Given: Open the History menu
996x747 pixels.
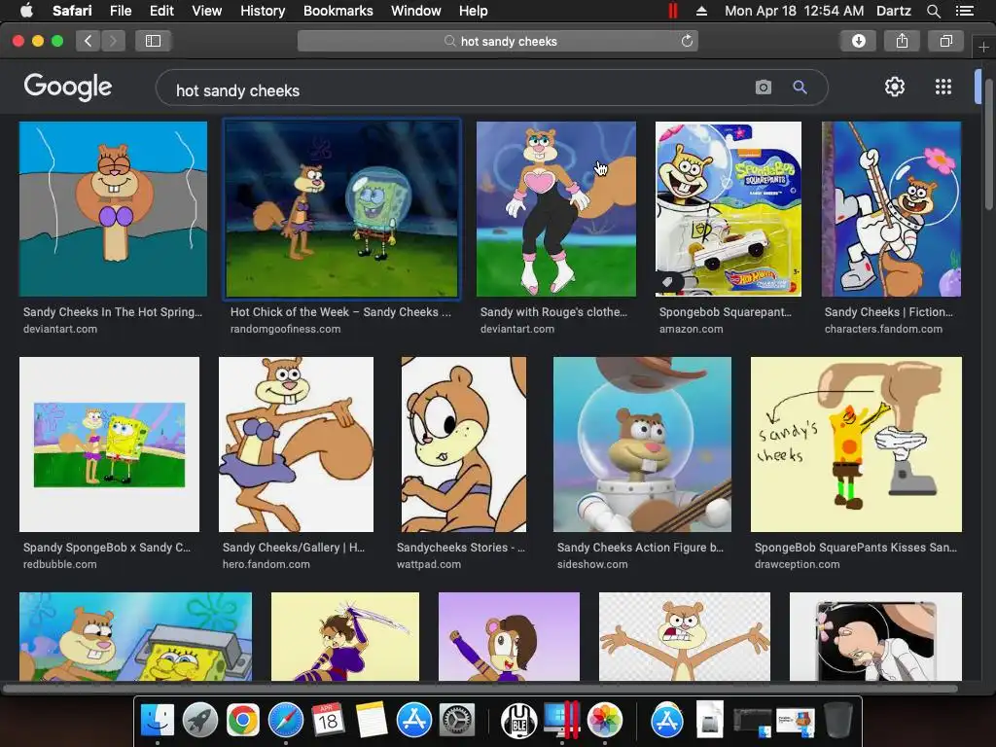Looking at the screenshot, I should [x=263, y=11].
